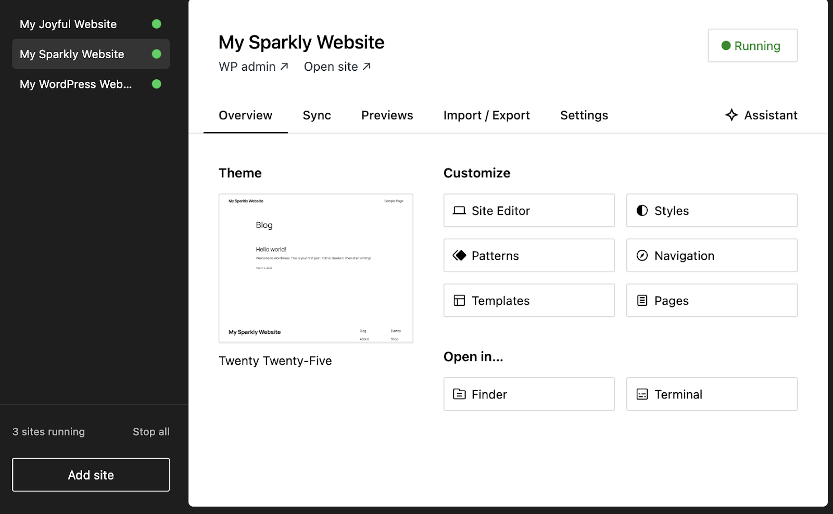Open WP admin for the site
Image resolution: width=833 pixels, height=514 pixels.
(254, 67)
